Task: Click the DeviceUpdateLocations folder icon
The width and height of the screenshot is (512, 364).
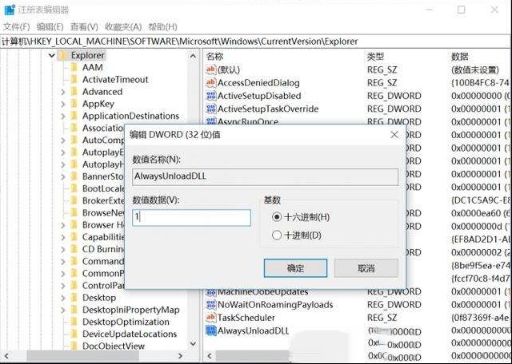Action: tap(74, 334)
